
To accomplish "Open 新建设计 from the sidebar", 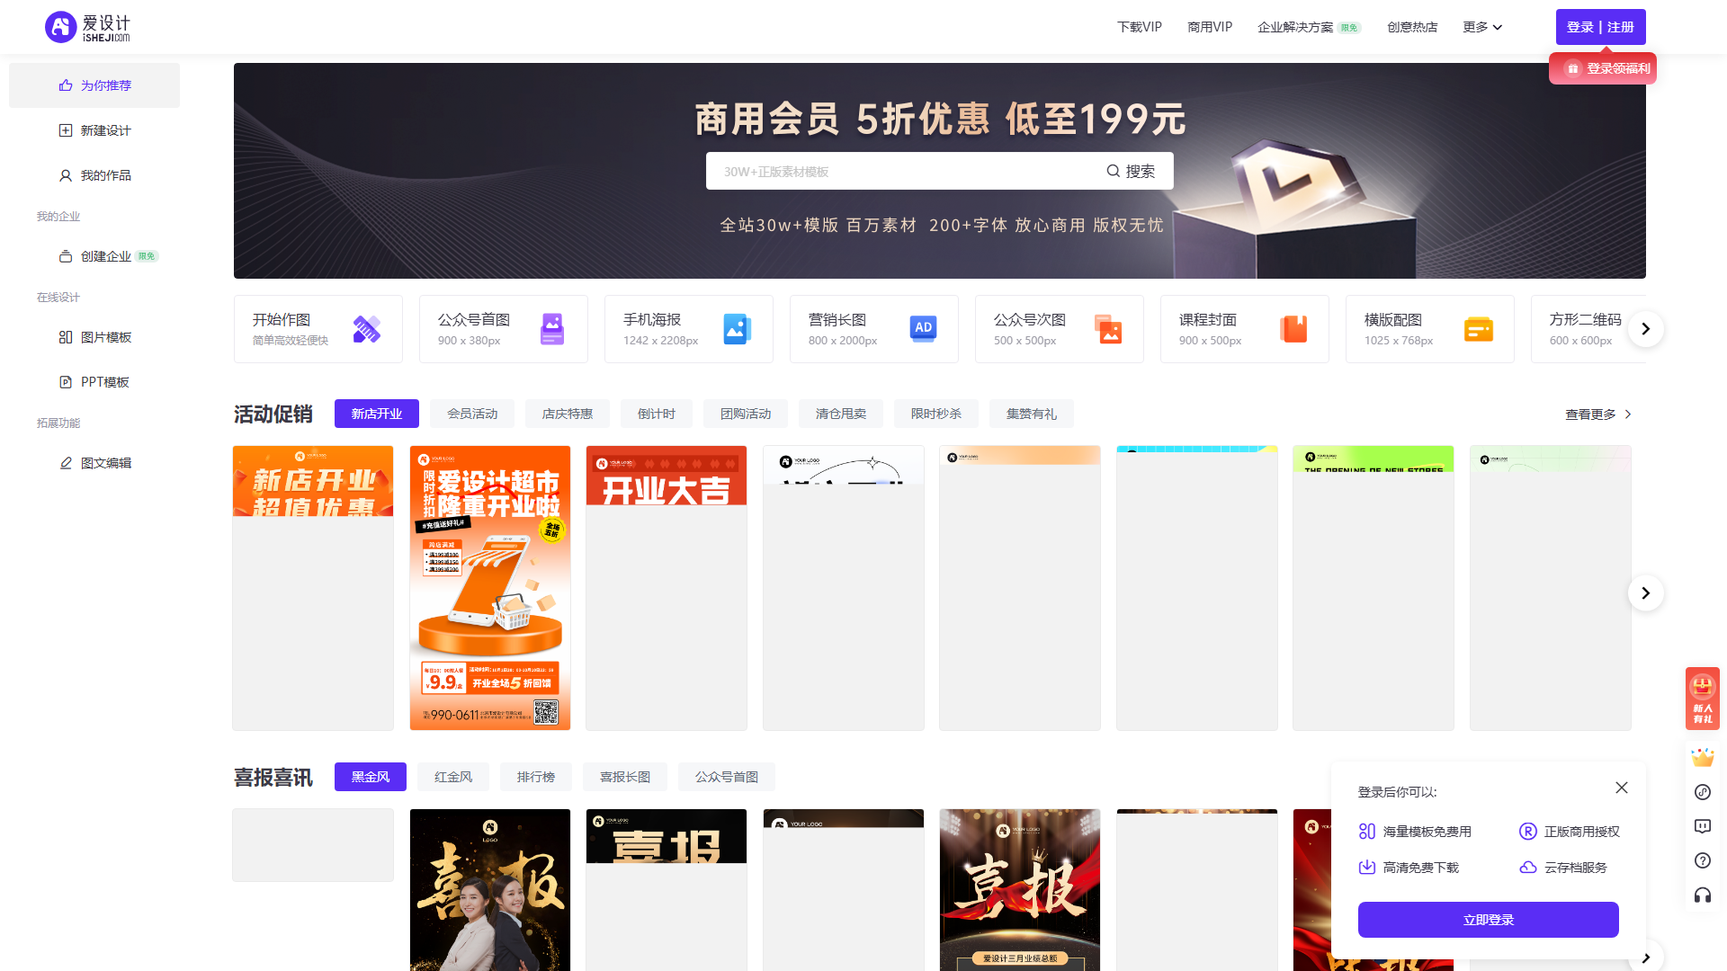I will (94, 130).
